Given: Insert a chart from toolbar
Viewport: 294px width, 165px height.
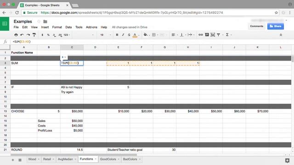Looking at the screenshot, I should click(x=213, y=35).
